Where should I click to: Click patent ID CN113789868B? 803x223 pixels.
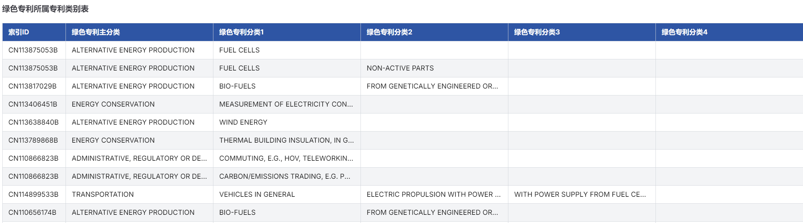[x=33, y=140]
